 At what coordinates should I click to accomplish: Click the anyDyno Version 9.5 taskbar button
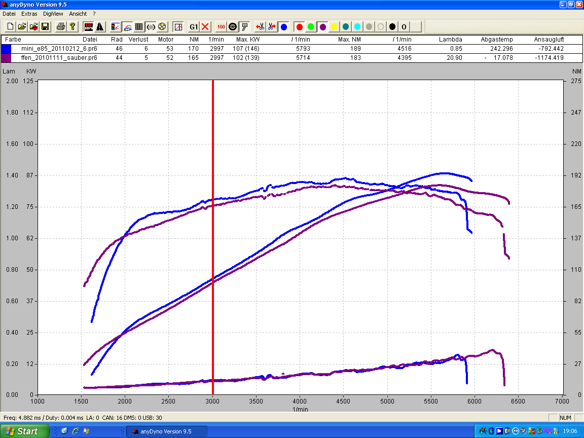tap(166, 431)
